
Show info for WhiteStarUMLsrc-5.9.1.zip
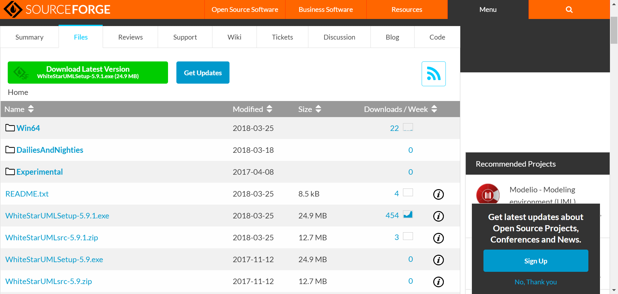[438, 238]
